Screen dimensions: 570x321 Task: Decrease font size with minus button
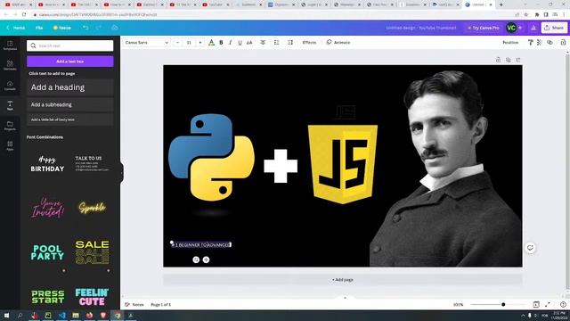(177, 43)
